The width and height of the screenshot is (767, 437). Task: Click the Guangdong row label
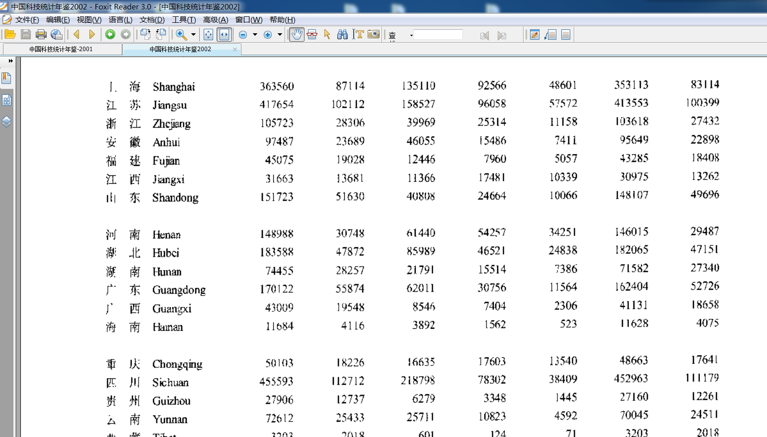[x=179, y=290]
